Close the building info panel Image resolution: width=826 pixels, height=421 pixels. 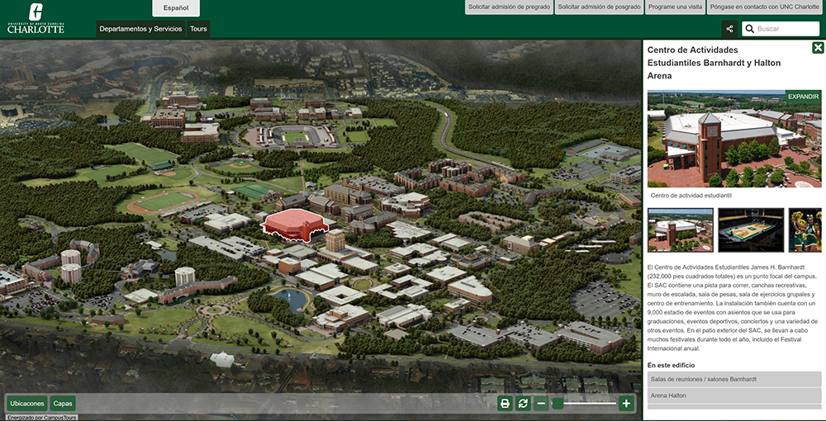818,49
